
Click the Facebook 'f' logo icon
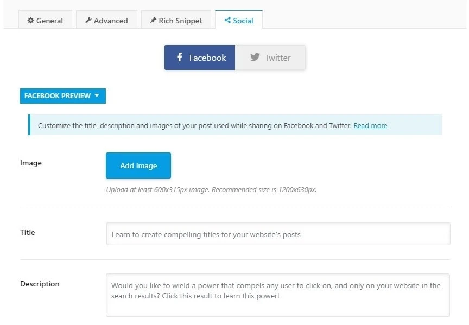[180, 57]
